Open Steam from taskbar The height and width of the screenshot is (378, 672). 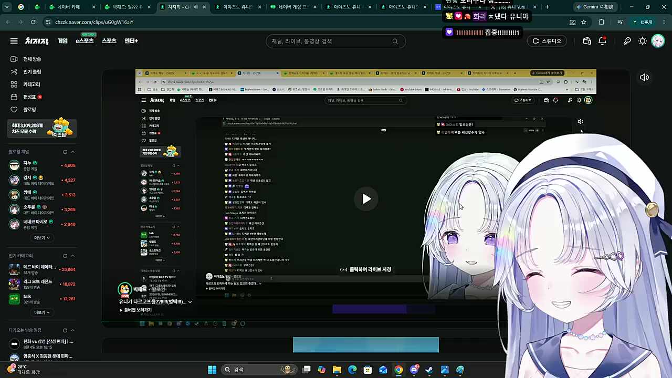pos(429,370)
